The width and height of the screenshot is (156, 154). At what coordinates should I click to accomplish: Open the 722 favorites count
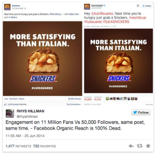(44, 146)
